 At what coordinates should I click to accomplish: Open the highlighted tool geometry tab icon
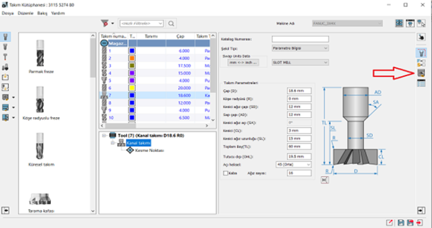pyautogui.click(x=421, y=53)
